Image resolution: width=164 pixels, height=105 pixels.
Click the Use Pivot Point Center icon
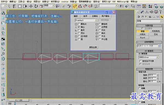click(x=58, y=6)
